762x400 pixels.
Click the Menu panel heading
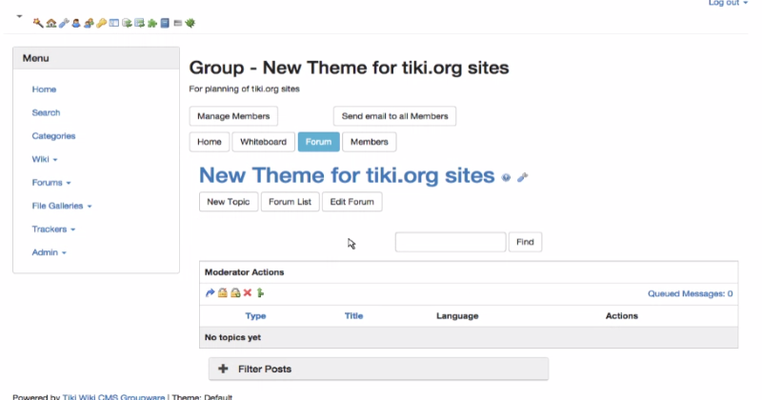tap(96, 58)
